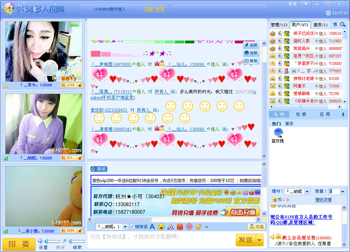350x252 pixels.
Task: Click the blue letter A font icon
Action: [x=152, y=227]
